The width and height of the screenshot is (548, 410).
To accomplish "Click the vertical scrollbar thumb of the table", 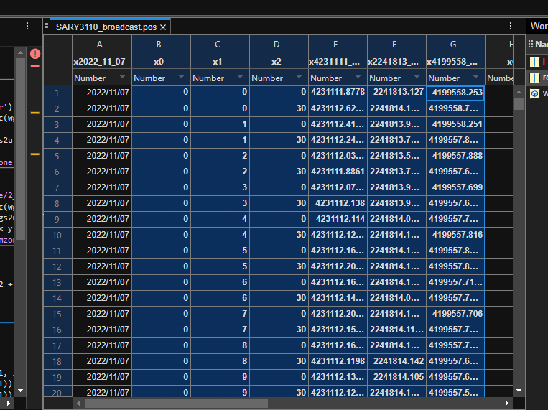I will (519, 104).
